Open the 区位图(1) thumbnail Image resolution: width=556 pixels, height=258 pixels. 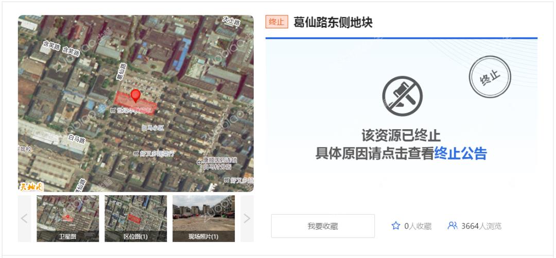[x=135, y=219]
